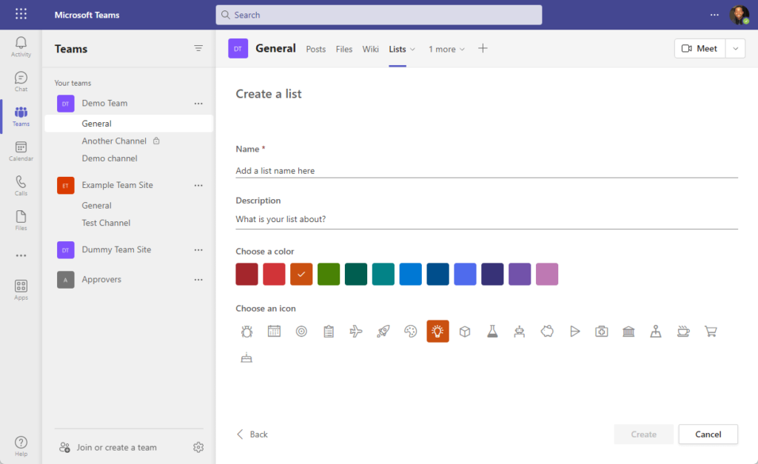Click the Cancel button
758x464 pixels.
[708, 434]
